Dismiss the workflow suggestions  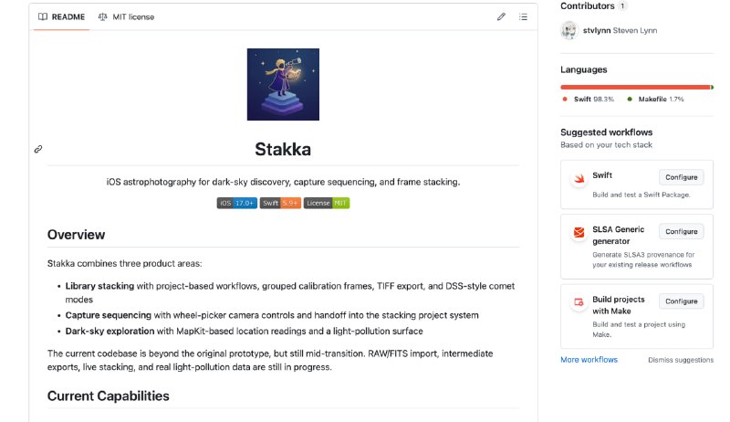pyautogui.click(x=681, y=360)
